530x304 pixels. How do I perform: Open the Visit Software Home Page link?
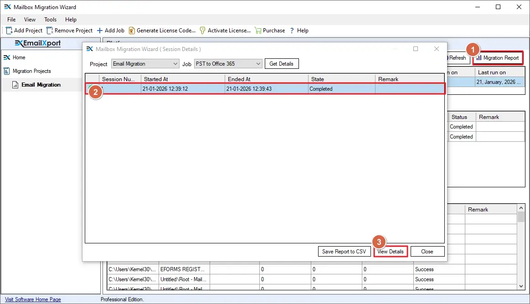pos(32,299)
